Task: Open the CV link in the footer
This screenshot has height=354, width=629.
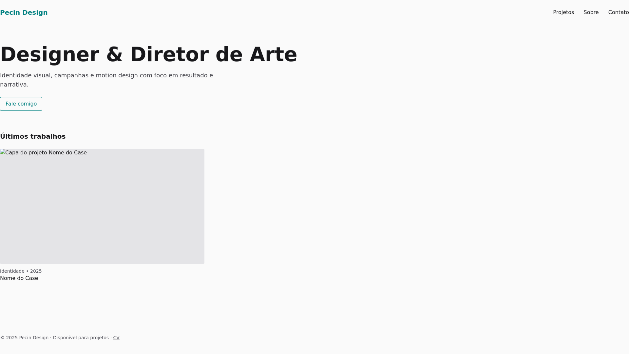Action: click(x=116, y=338)
